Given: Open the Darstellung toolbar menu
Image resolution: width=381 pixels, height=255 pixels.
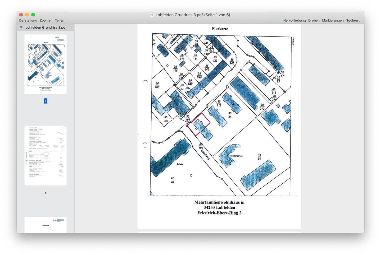Looking at the screenshot, I should coord(28,20).
